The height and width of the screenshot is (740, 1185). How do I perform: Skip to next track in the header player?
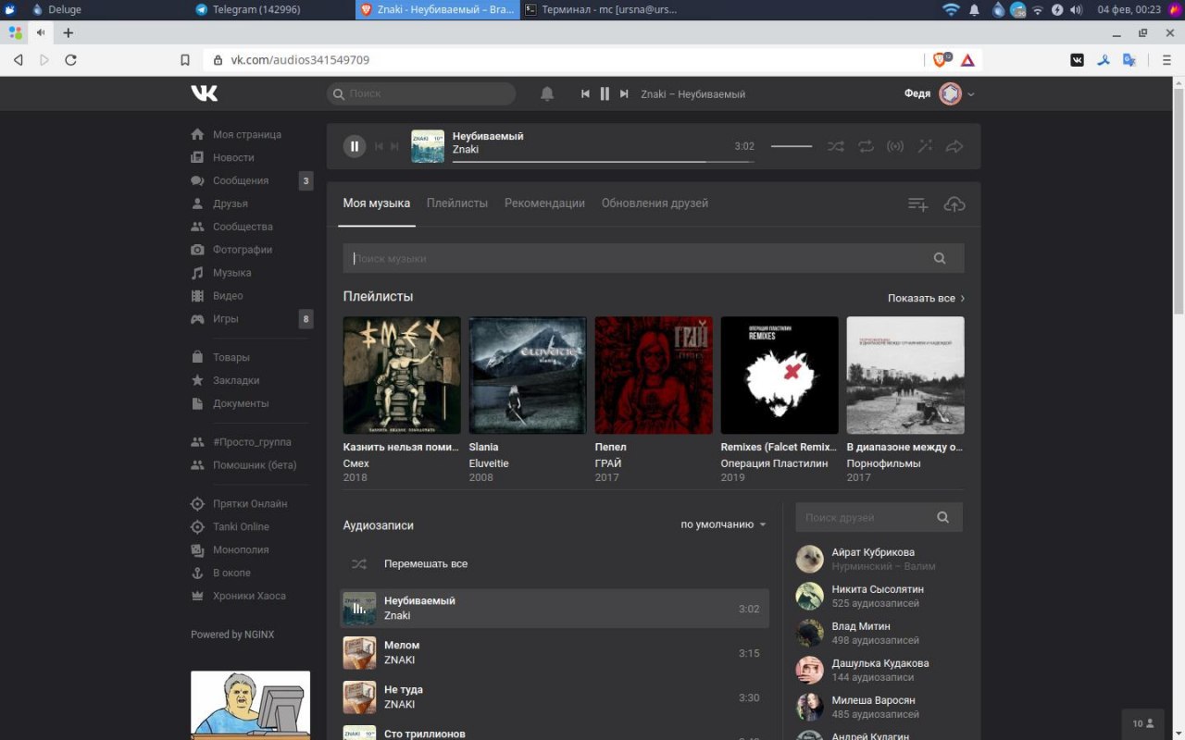pyautogui.click(x=624, y=93)
